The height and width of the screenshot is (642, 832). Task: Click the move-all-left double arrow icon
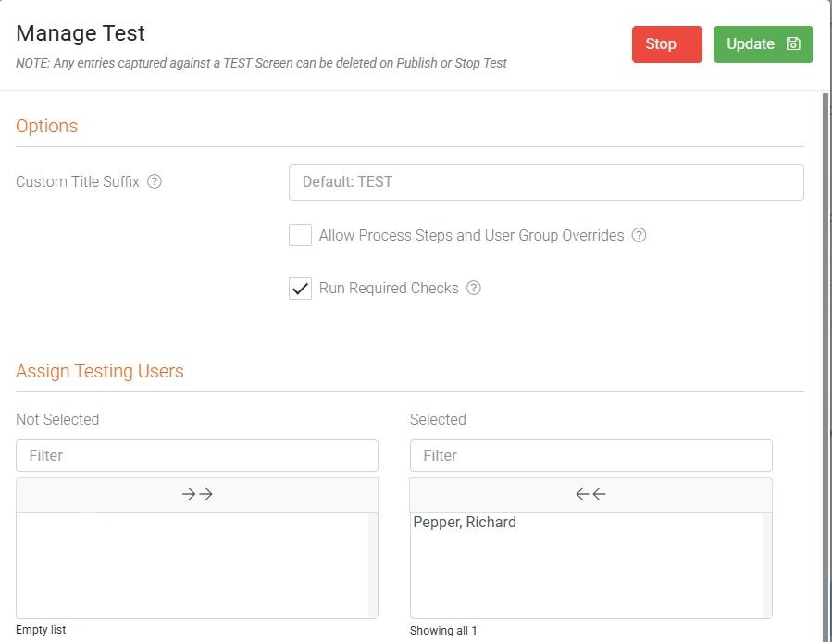click(590, 495)
